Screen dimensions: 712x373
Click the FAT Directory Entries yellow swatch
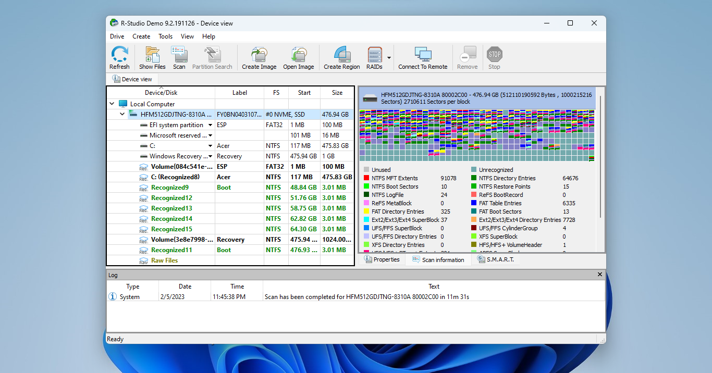[x=366, y=212]
